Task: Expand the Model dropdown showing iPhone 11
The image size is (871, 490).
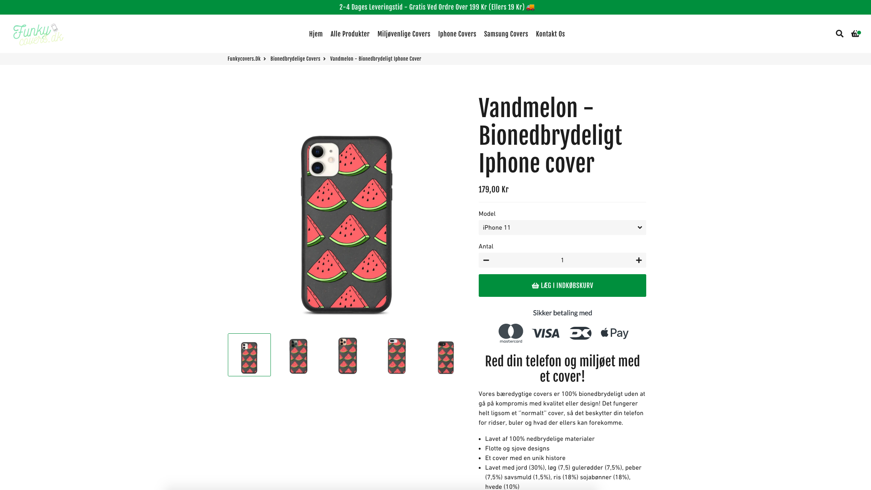Action: tap(562, 228)
